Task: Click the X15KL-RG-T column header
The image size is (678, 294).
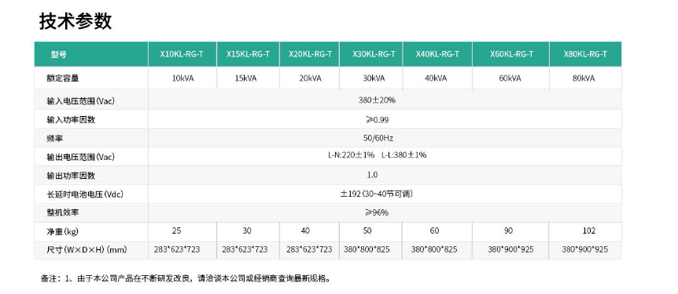Action: [x=249, y=54]
